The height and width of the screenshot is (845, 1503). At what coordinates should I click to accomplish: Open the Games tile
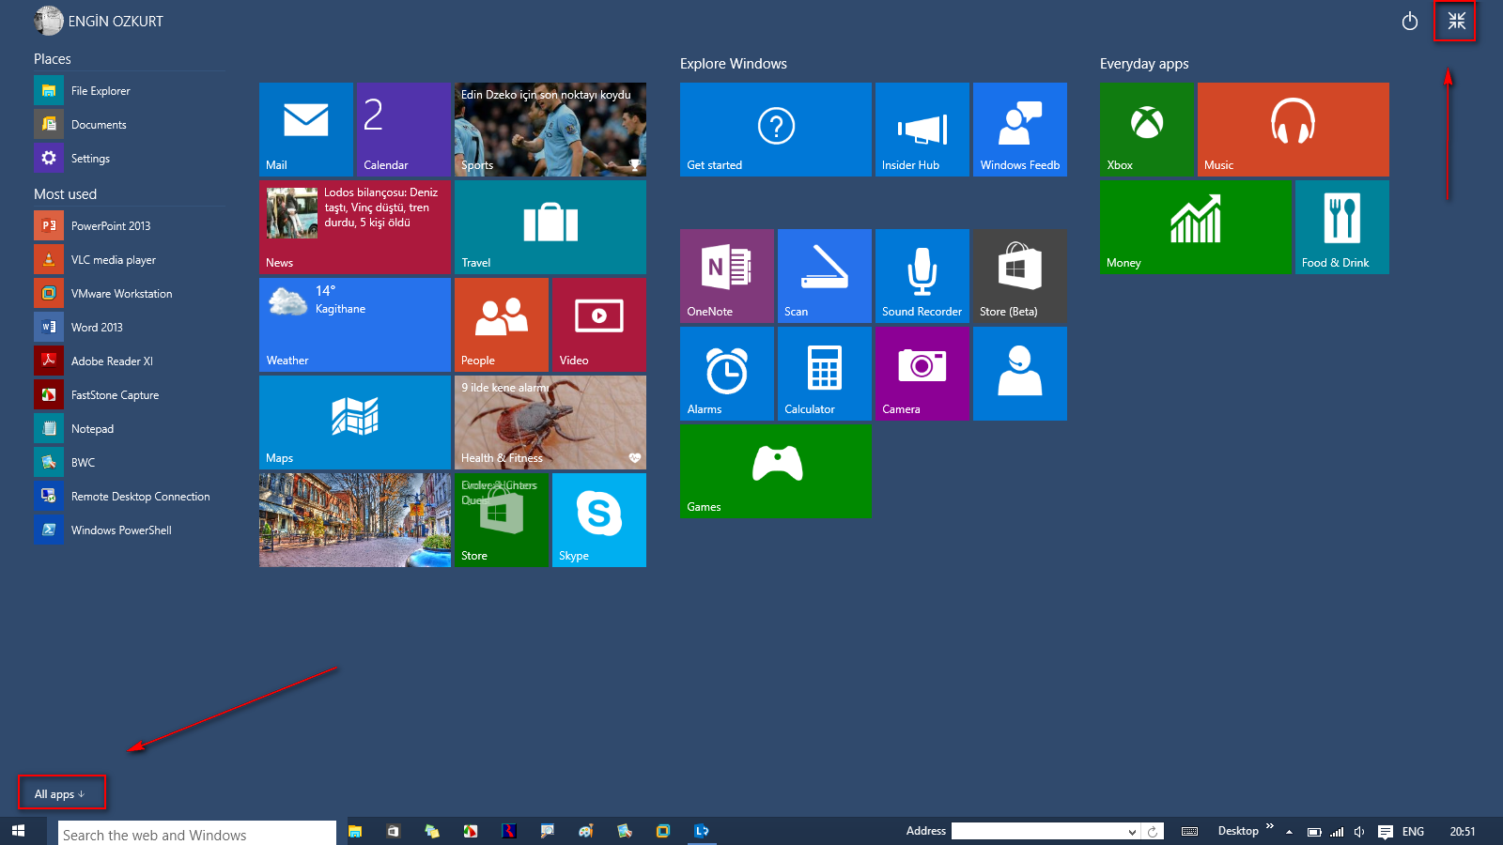click(776, 471)
